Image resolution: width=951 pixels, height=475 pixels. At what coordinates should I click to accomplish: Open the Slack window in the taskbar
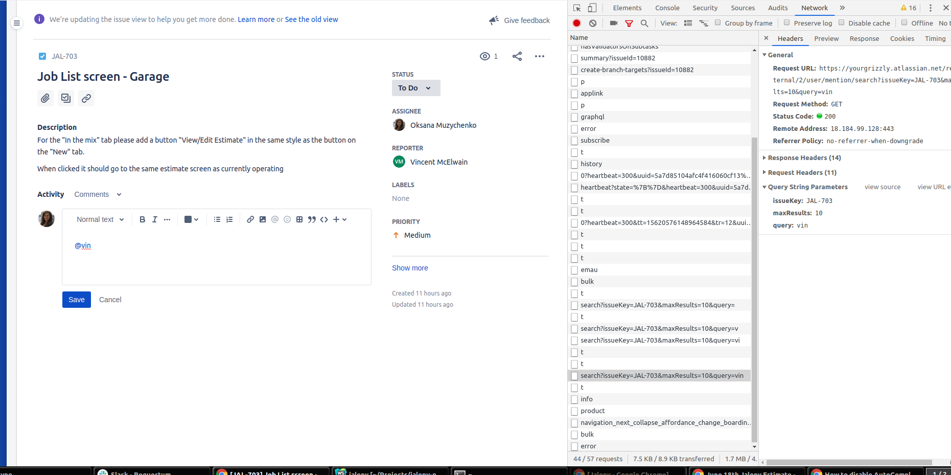(x=152, y=472)
